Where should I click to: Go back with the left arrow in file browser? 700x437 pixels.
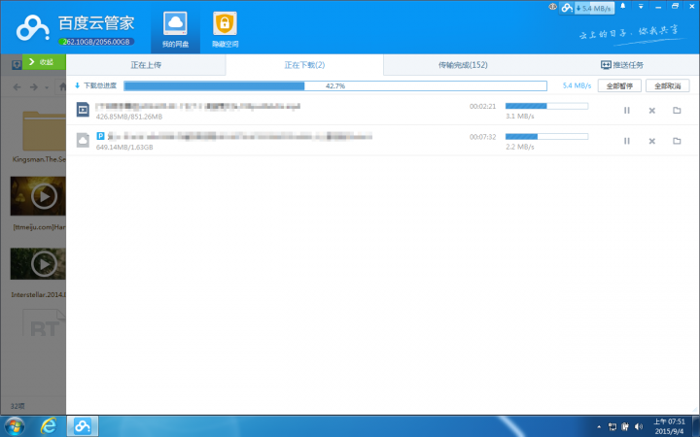pos(17,87)
